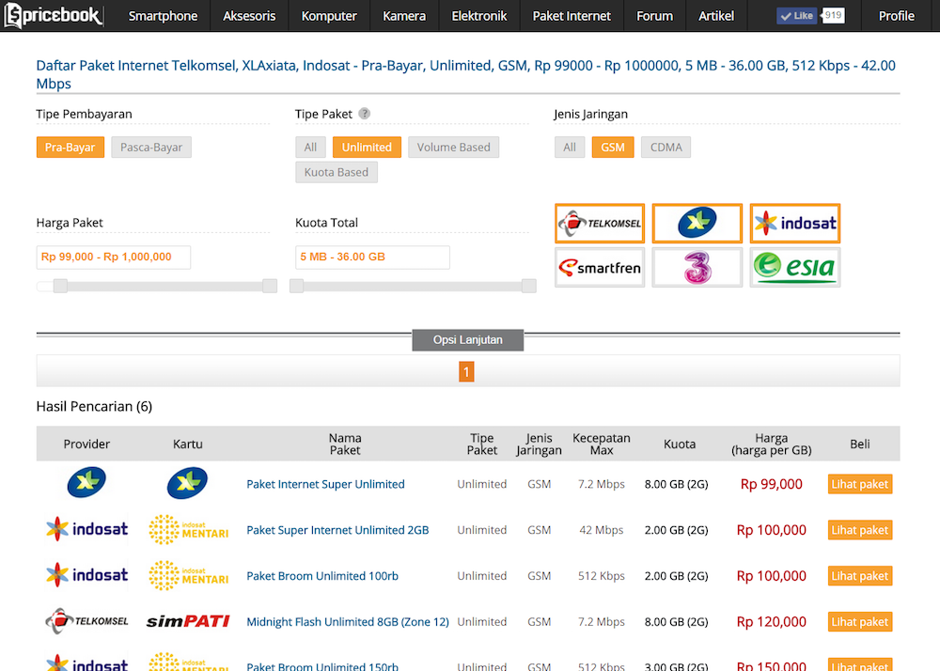This screenshot has width=940, height=671.
Task: Click Telkomsel logo in Midnight Flash row
Action: 86,621
